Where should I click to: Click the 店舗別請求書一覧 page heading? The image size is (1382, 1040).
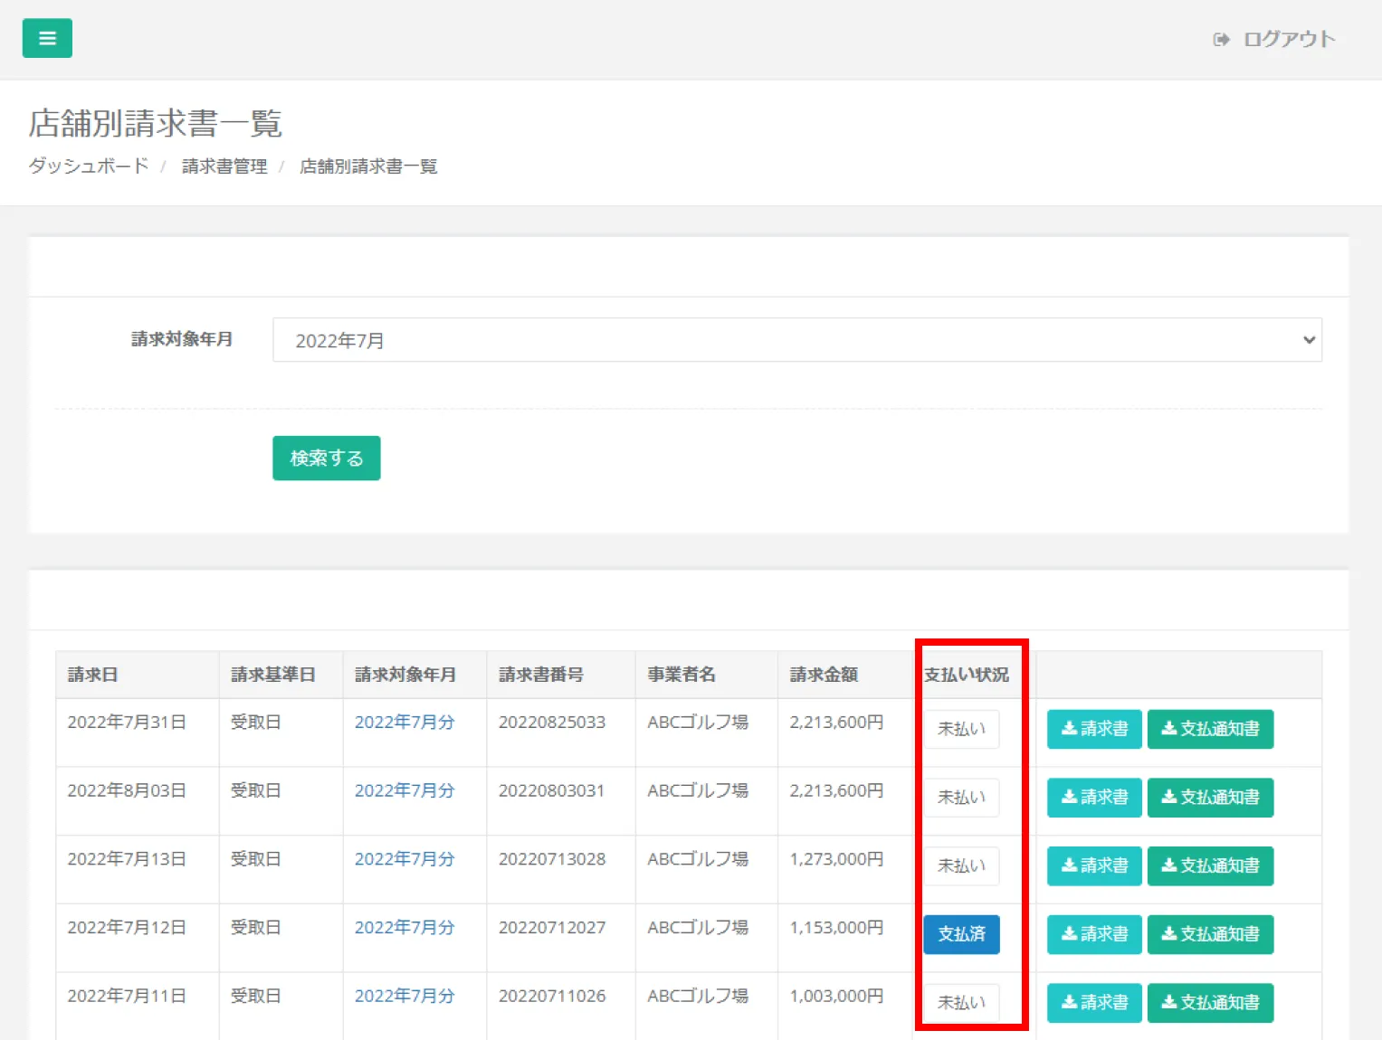(155, 123)
